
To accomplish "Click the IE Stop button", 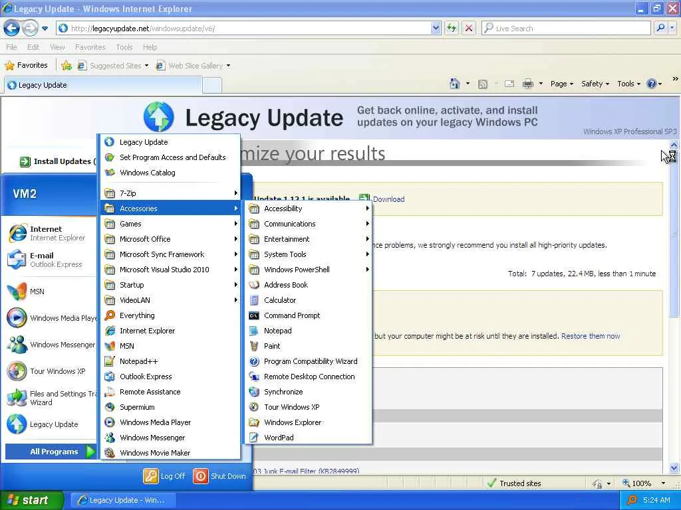I will (x=469, y=28).
